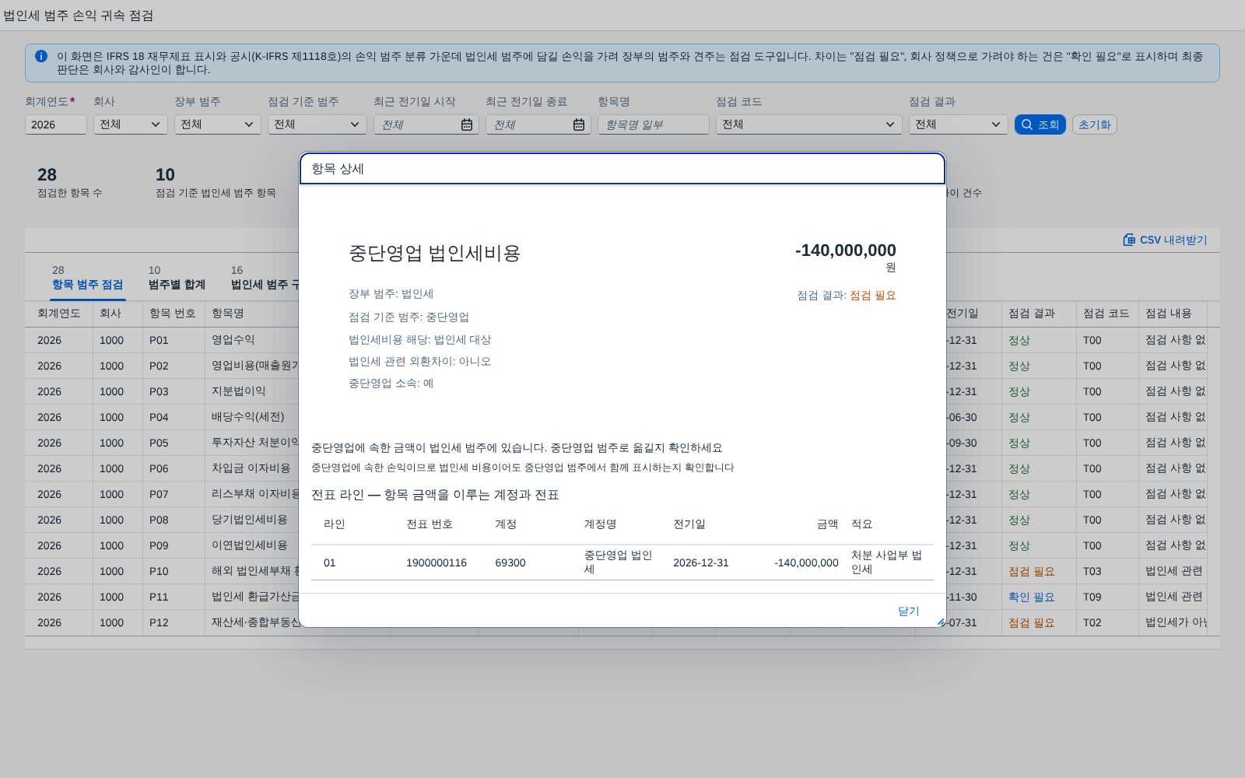1245x778 pixels.
Task: Click CSV 내려받기 link
Action: pyautogui.click(x=1165, y=240)
